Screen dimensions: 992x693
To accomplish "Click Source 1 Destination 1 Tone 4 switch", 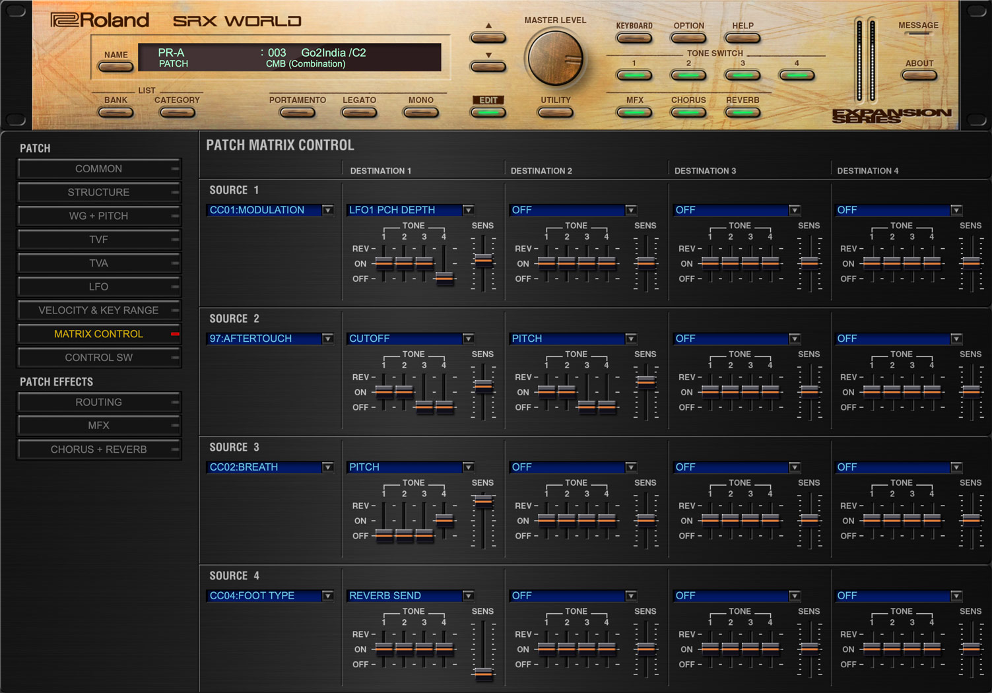I will click(x=444, y=278).
